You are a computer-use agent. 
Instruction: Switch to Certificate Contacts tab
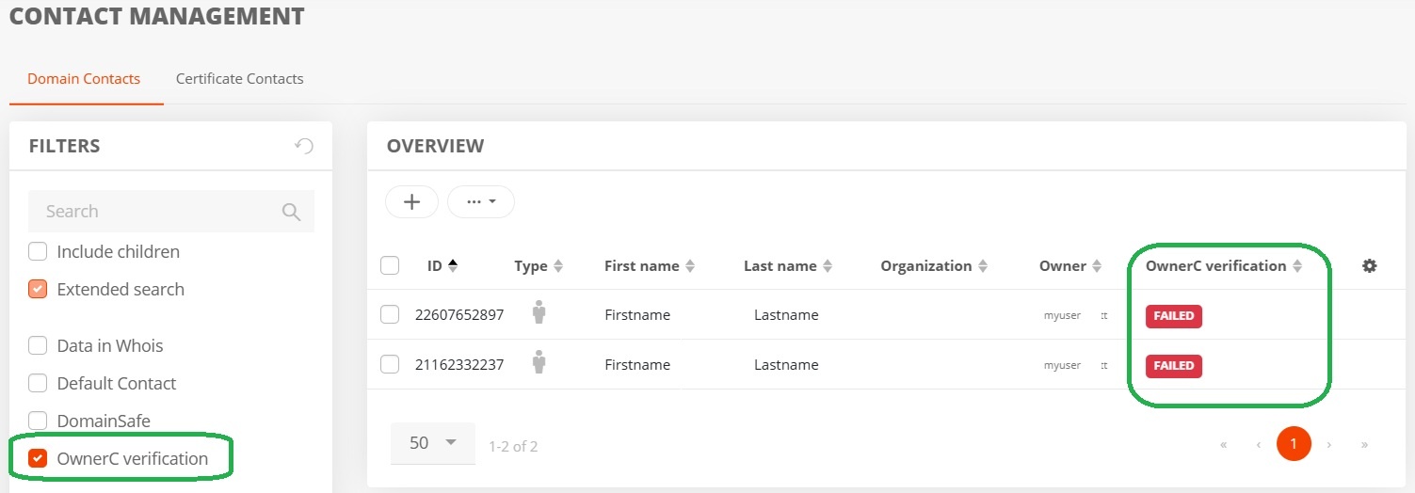(x=240, y=79)
